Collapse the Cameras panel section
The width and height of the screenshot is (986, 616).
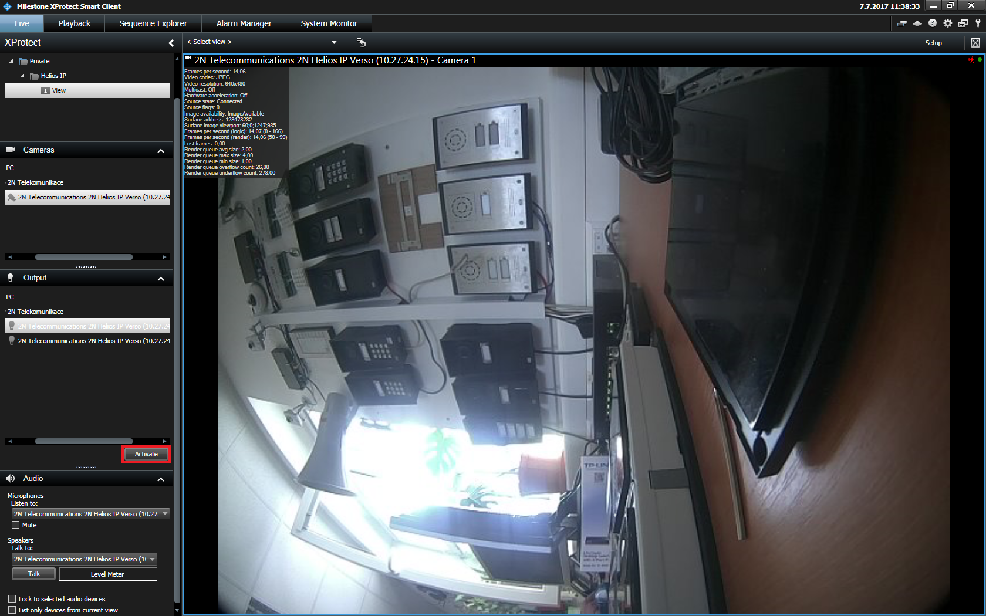point(161,151)
